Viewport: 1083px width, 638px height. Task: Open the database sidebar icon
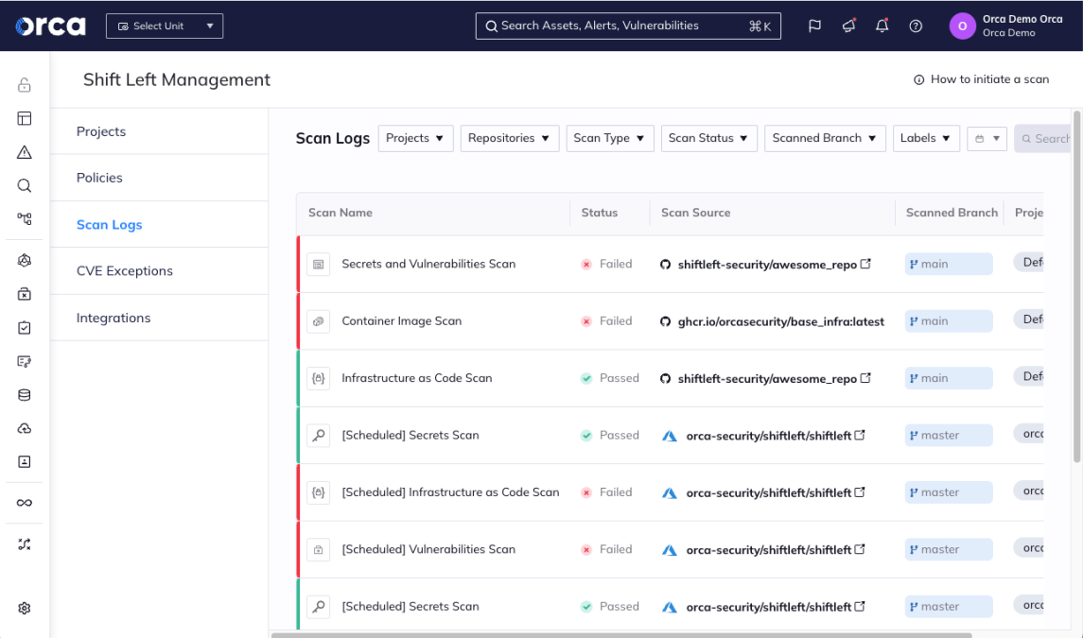pyautogui.click(x=25, y=395)
